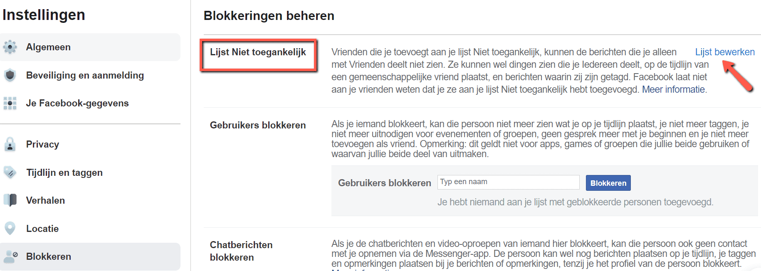761x271 pixels.
Task: Click the Lijst bewerken link
Action: (725, 52)
